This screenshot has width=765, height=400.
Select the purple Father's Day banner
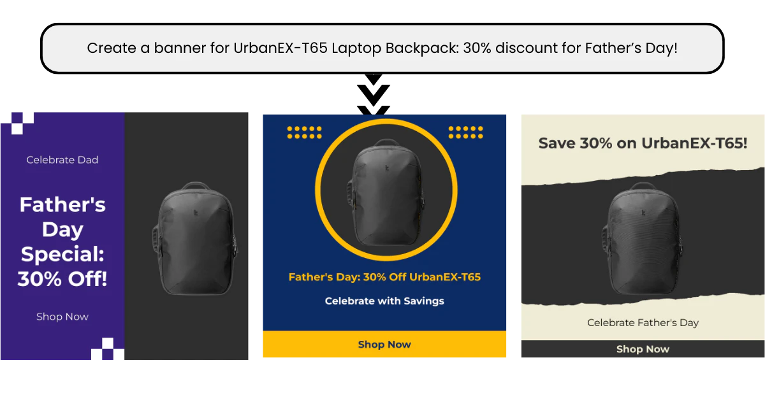point(124,236)
